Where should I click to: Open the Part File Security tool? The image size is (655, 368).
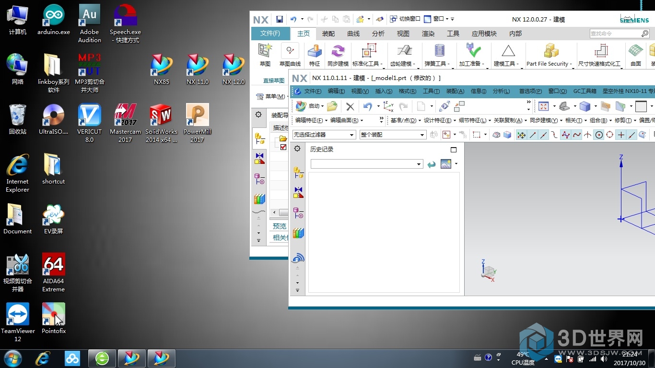point(551,51)
